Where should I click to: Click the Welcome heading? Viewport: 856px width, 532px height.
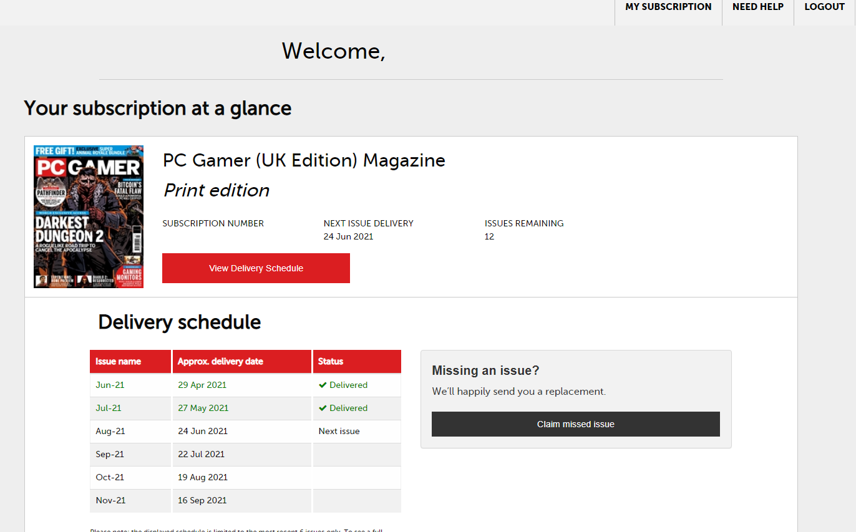point(333,51)
